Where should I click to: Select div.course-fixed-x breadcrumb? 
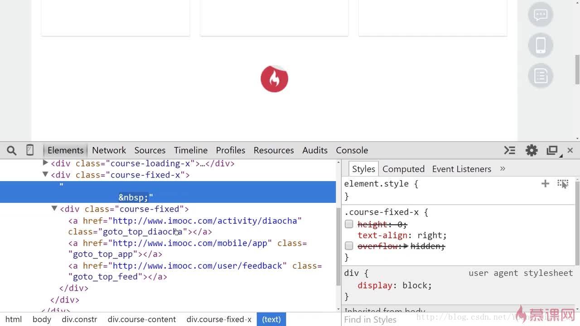219,319
